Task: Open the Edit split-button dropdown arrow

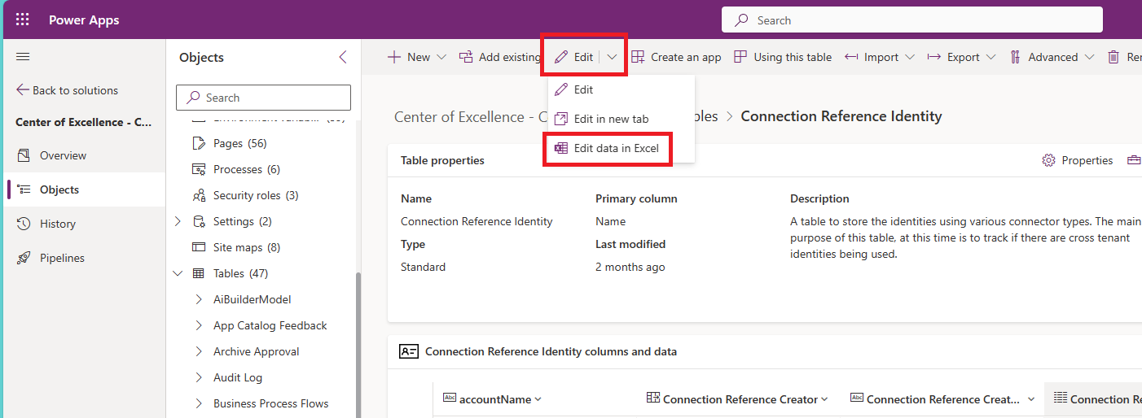Action: [612, 57]
